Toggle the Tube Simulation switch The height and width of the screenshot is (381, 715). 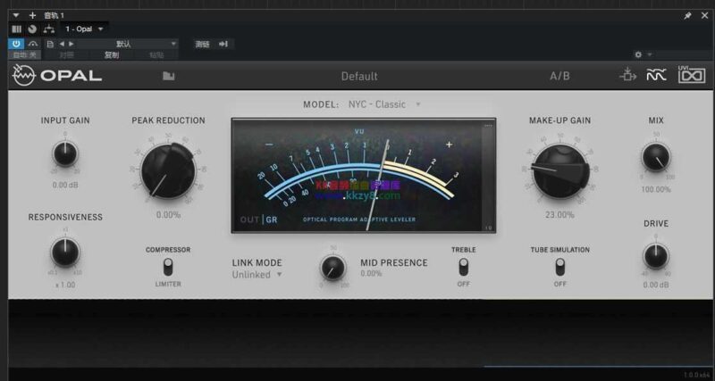click(560, 267)
